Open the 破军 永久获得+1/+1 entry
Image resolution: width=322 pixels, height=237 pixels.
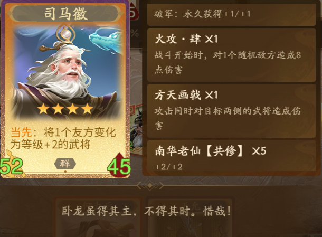231,14
